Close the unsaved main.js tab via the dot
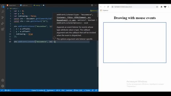Image resolution: width=171 pixels, height=96 pixels. tap(44, 5)
